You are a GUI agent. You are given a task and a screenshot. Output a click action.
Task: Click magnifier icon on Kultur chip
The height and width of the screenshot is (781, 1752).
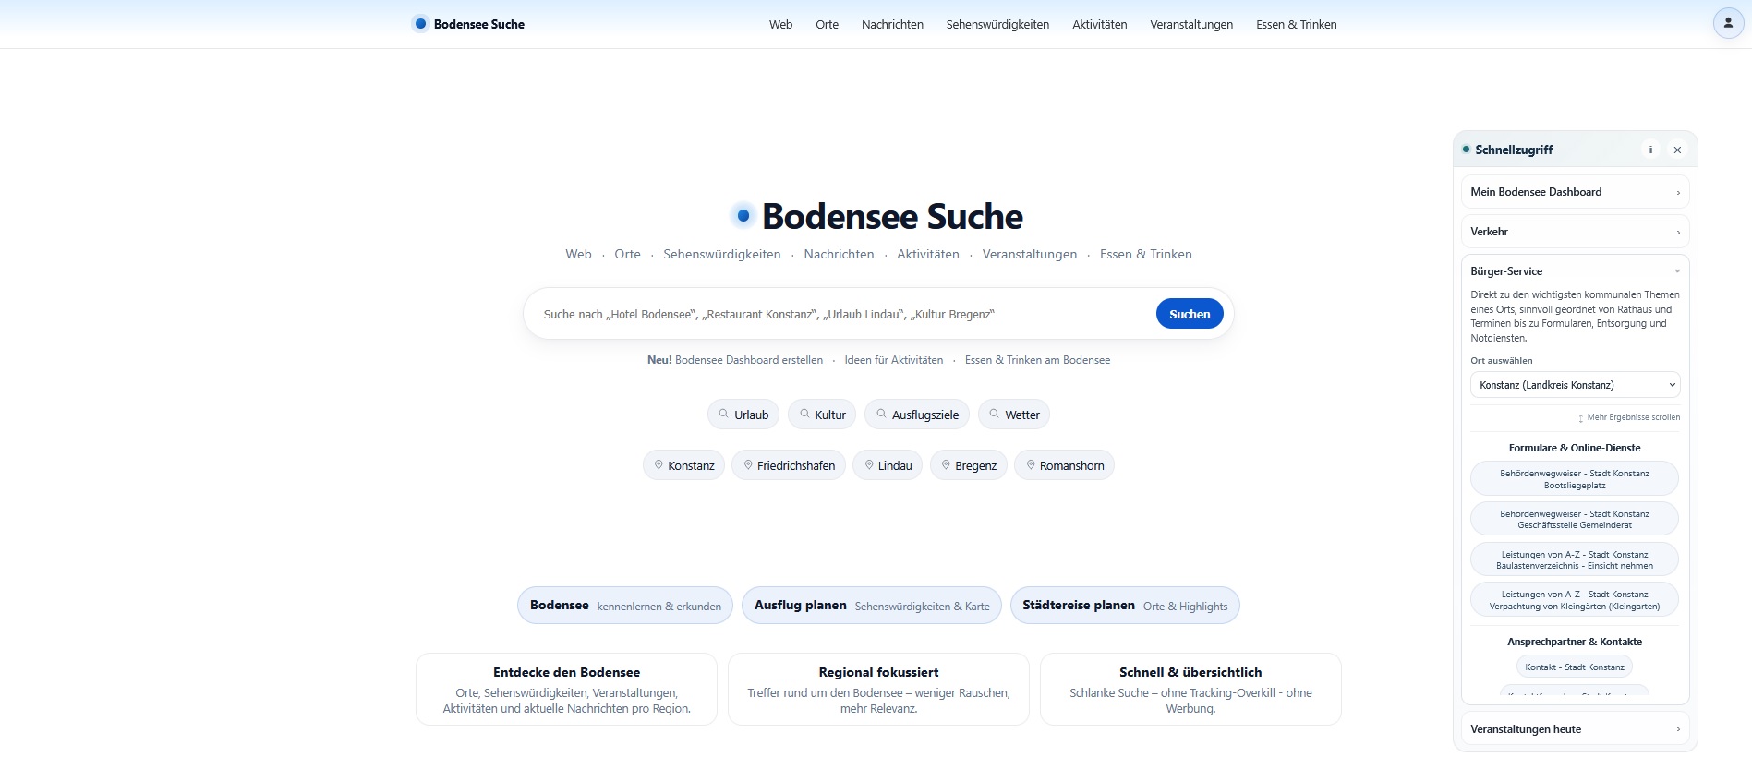click(x=804, y=414)
